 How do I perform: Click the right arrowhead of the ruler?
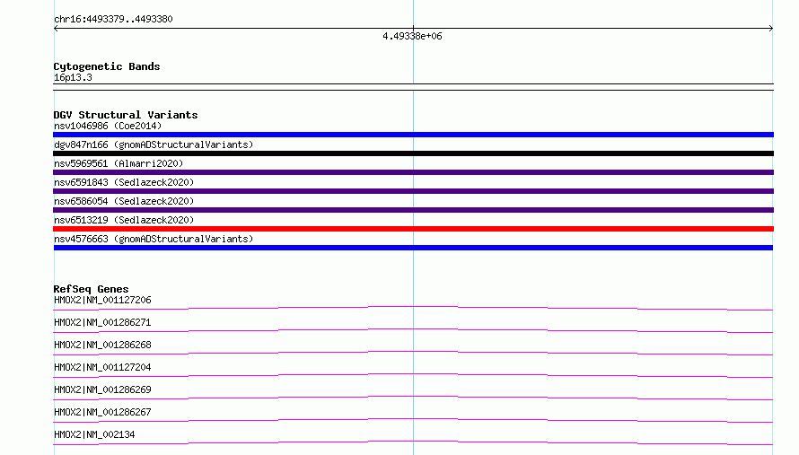point(771,29)
